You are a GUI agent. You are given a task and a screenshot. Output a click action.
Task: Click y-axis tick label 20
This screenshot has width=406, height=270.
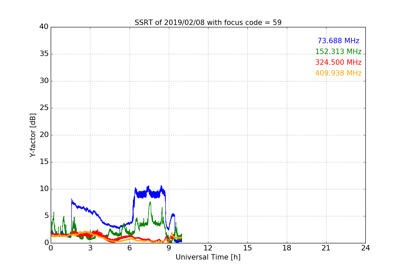(44, 135)
